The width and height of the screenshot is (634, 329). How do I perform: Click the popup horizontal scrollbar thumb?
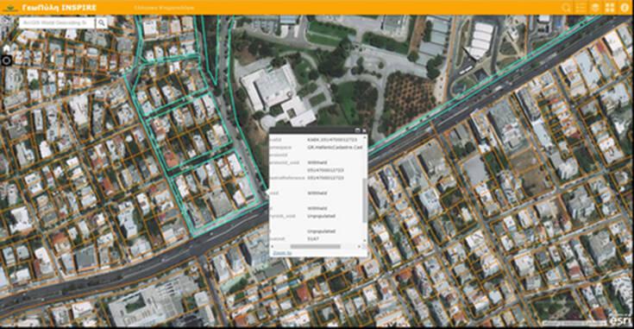(316, 246)
